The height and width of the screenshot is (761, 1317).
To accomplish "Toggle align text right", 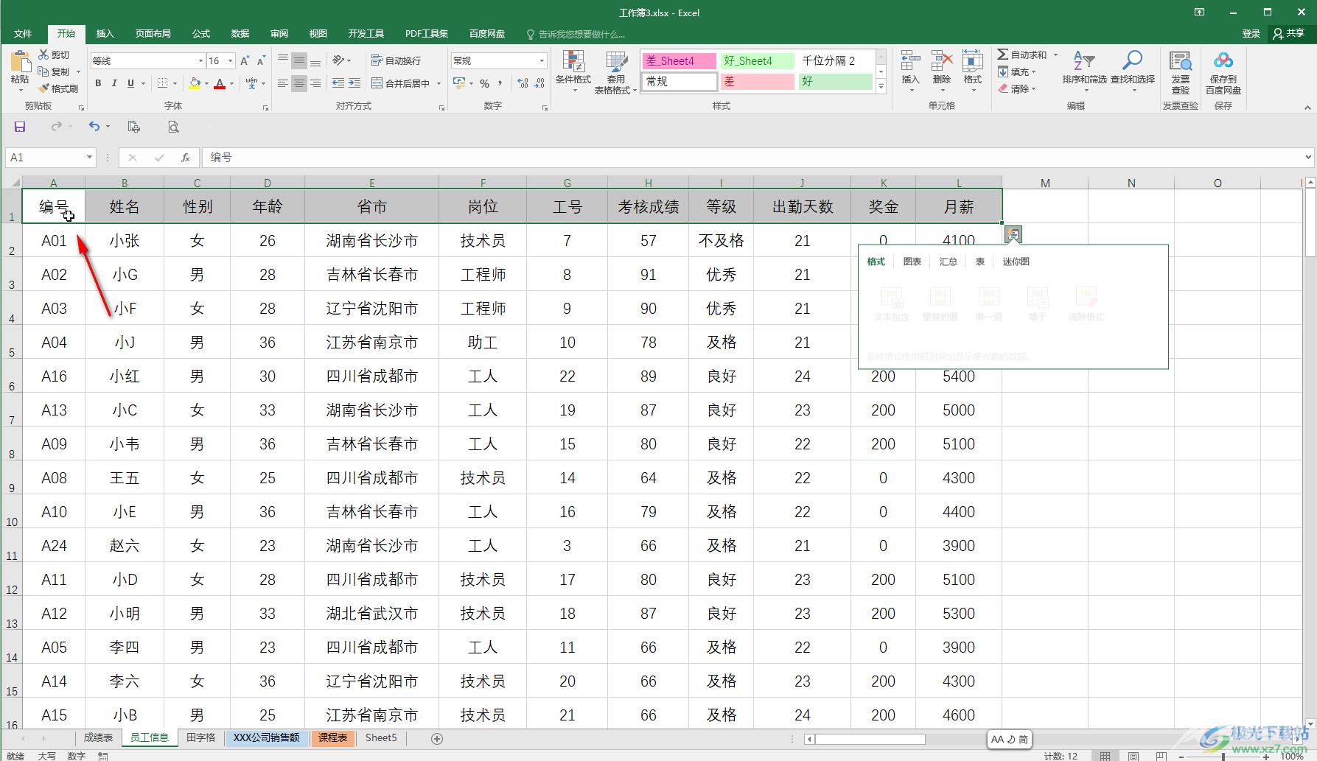I will 315,83.
